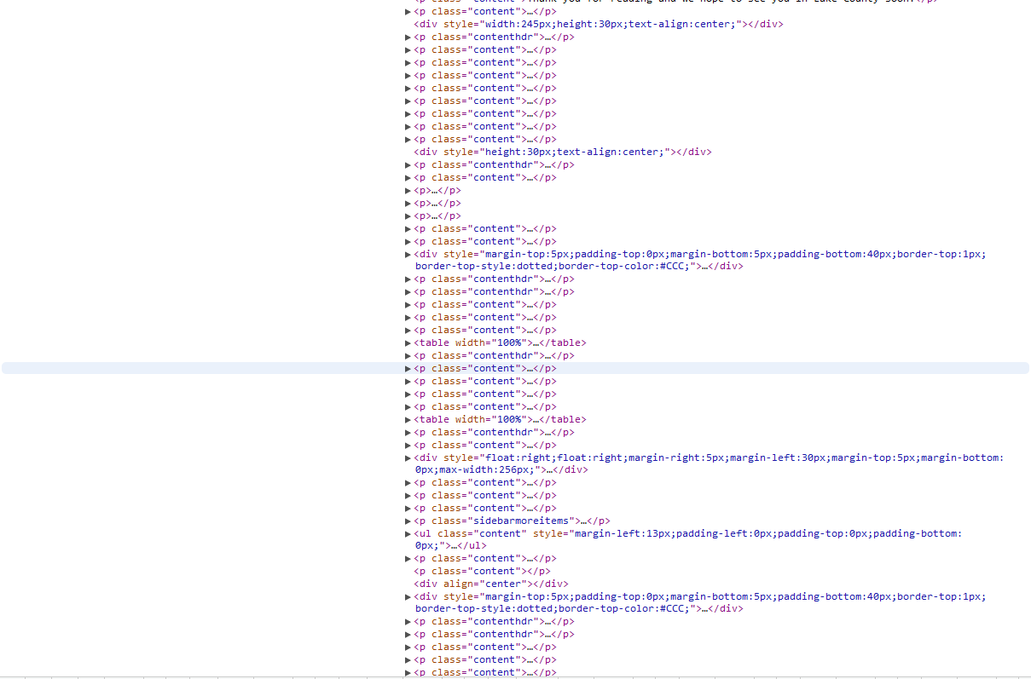Expand the first table width="100%" node
This screenshot has width=1031, height=679.
(x=408, y=342)
